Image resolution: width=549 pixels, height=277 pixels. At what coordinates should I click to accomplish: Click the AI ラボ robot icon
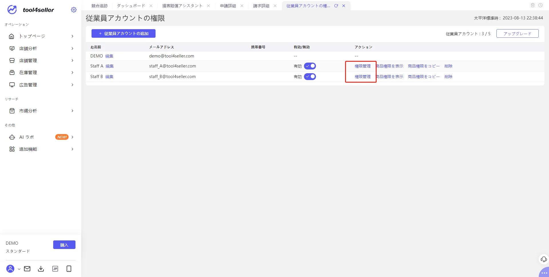point(12,137)
